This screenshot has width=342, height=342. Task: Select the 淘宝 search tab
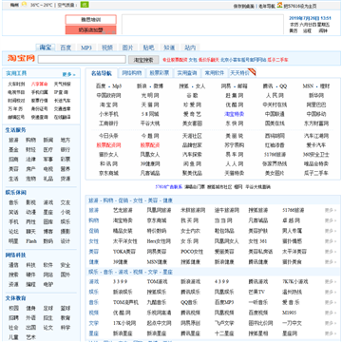[x=46, y=47]
